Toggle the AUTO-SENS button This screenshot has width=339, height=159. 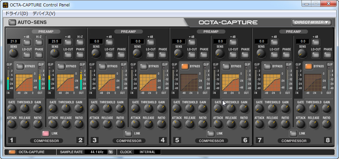pos(12,22)
